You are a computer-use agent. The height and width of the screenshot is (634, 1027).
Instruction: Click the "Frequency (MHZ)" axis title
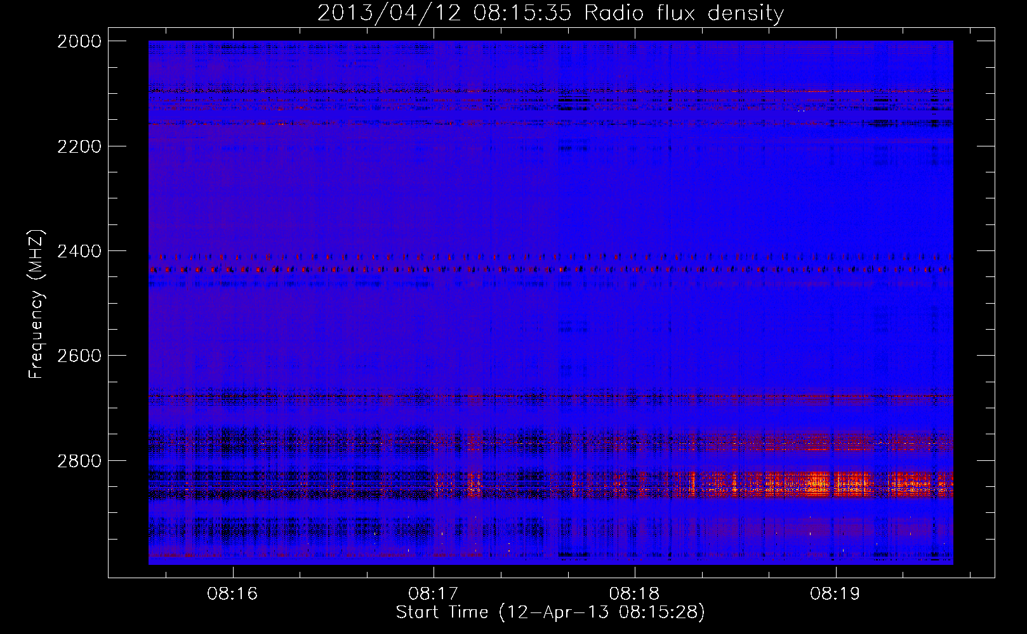click(37, 304)
